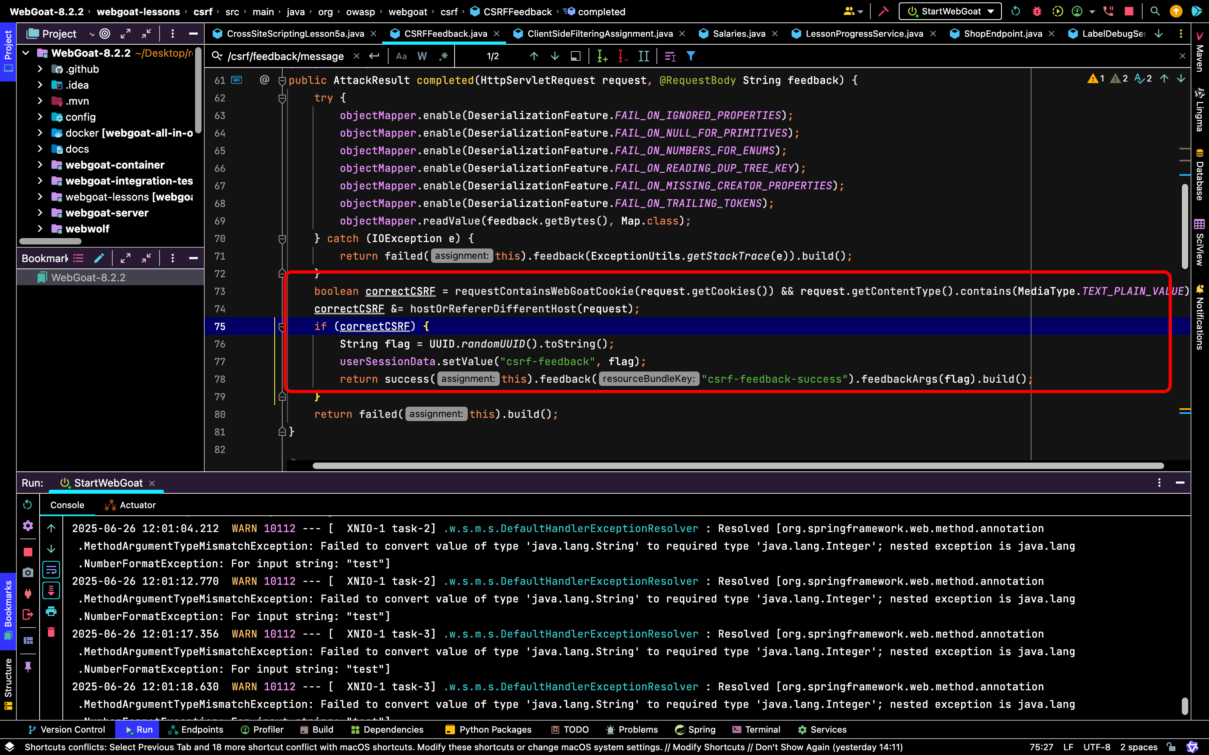Click the Run panel settings gear icon
Screen dimensions: 1209x755
click(x=28, y=526)
